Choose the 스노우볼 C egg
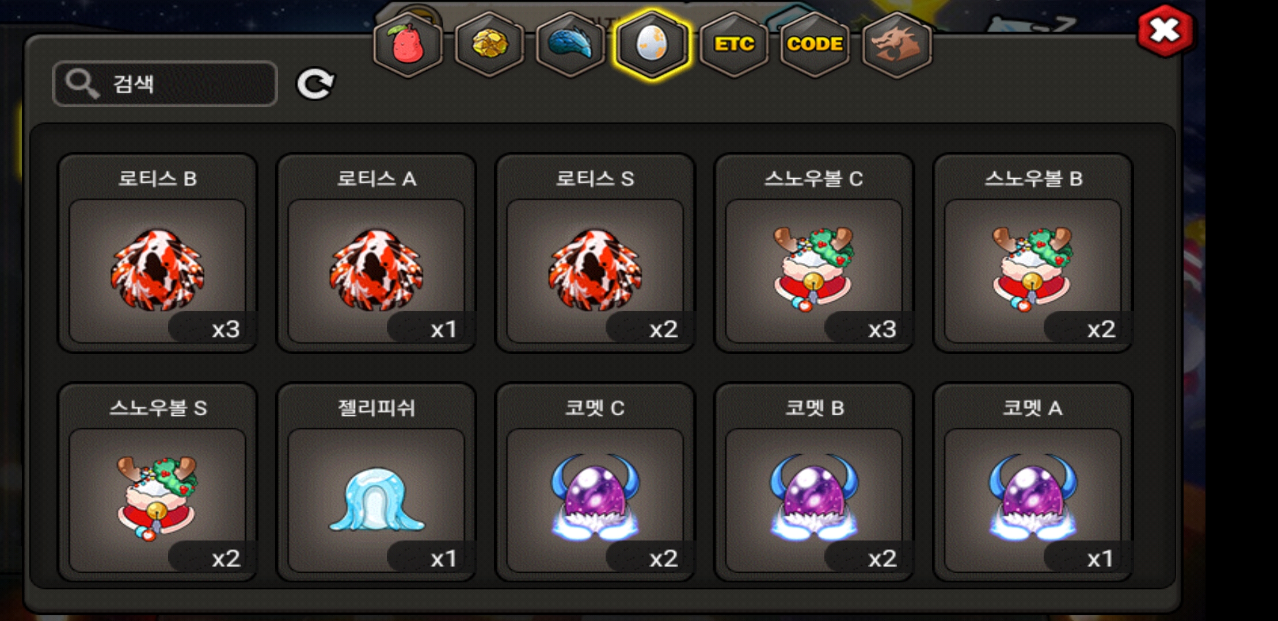Viewport: 1278px width, 621px height. (814, 253)
